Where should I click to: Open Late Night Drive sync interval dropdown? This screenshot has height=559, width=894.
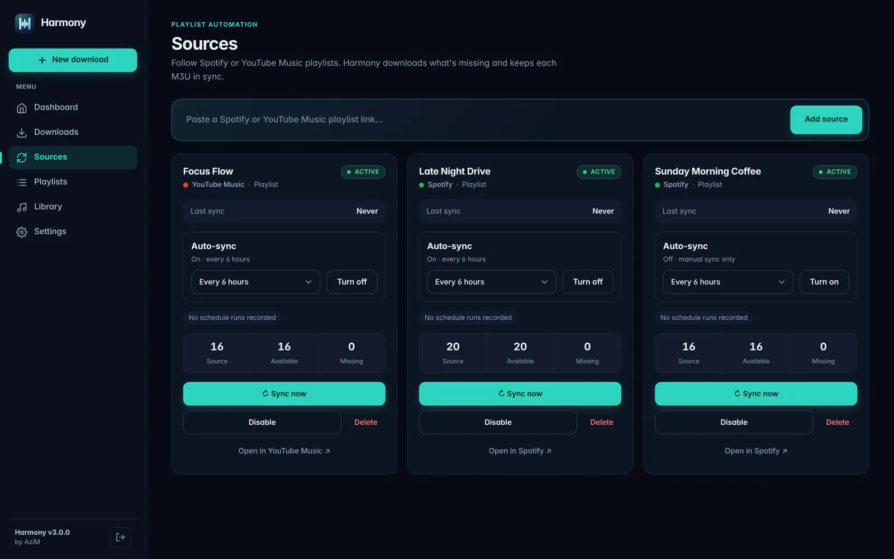[x=491, y=282]
